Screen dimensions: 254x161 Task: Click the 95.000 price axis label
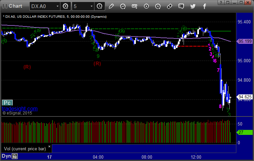(244, 61)
